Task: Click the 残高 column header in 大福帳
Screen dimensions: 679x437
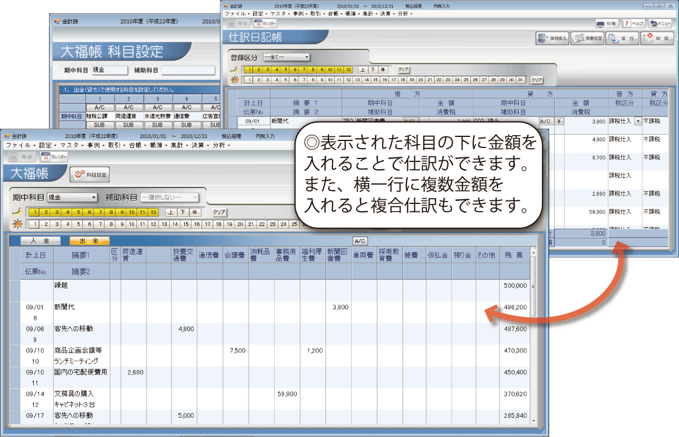Action: [514, 255]
